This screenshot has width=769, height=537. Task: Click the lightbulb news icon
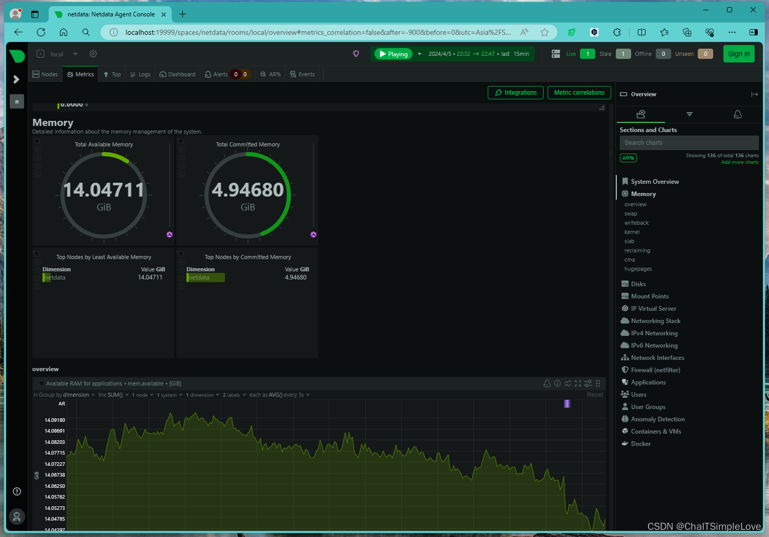click(356, 54)
